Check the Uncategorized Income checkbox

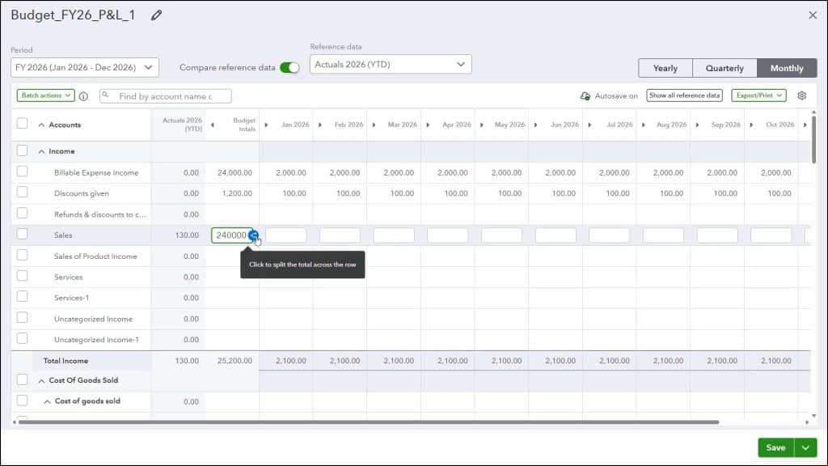pyautogui.click(x=22, y=317)
